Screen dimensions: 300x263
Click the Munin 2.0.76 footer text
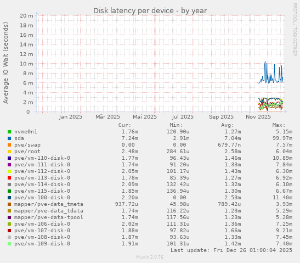[150, 257]
